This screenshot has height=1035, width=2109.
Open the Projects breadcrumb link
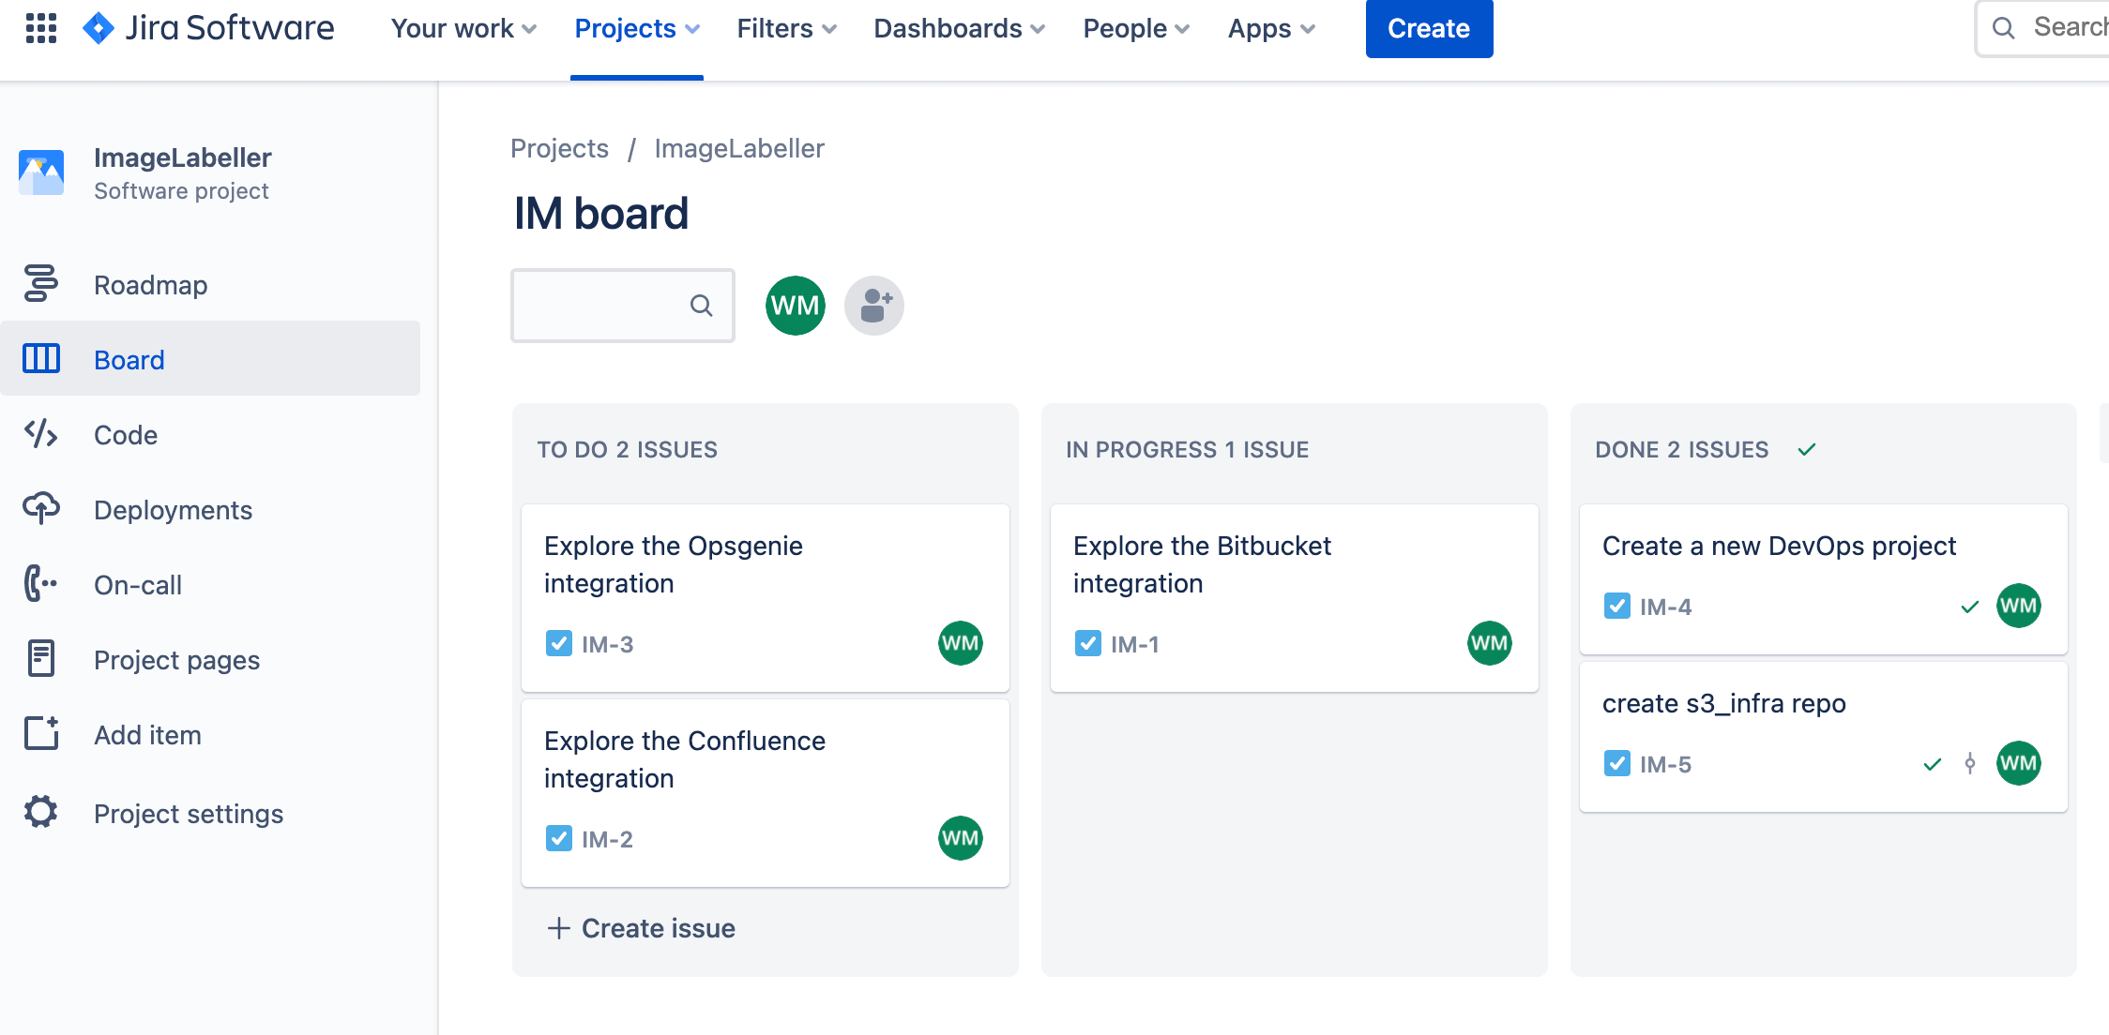tap(561, 149)
